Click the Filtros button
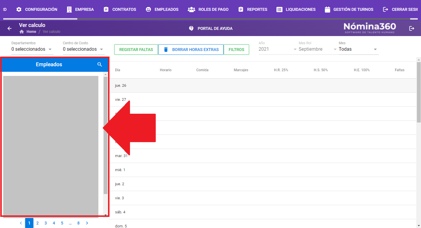This screenshot has width=421, height=228. 236,50
